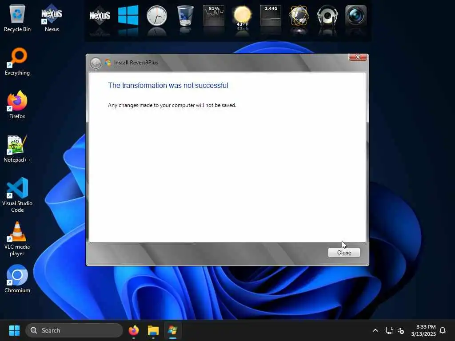The width and height of the screenshot is (455, 341).
Task: Launch VLC media player shortcut
Action: click(x=17, y=238)
